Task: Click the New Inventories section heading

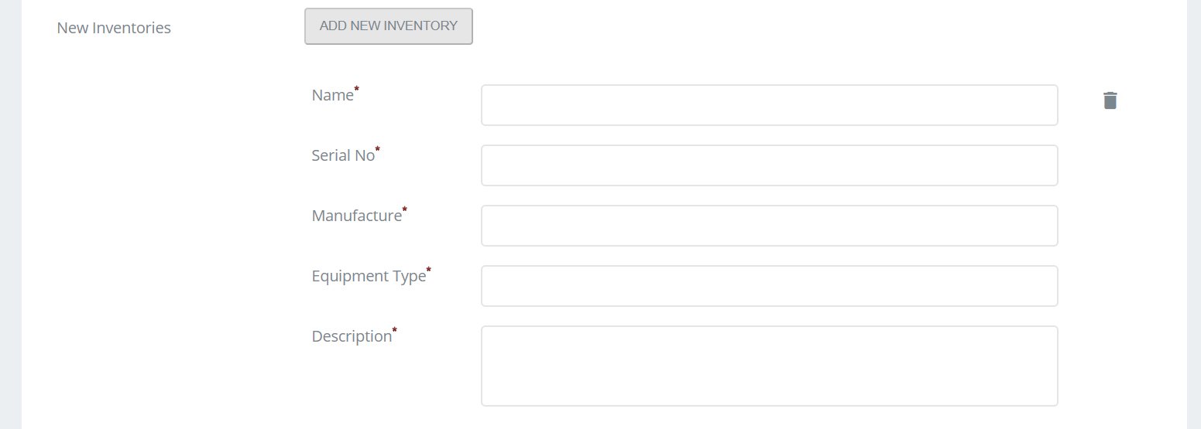Action: (x=114, y=28)
